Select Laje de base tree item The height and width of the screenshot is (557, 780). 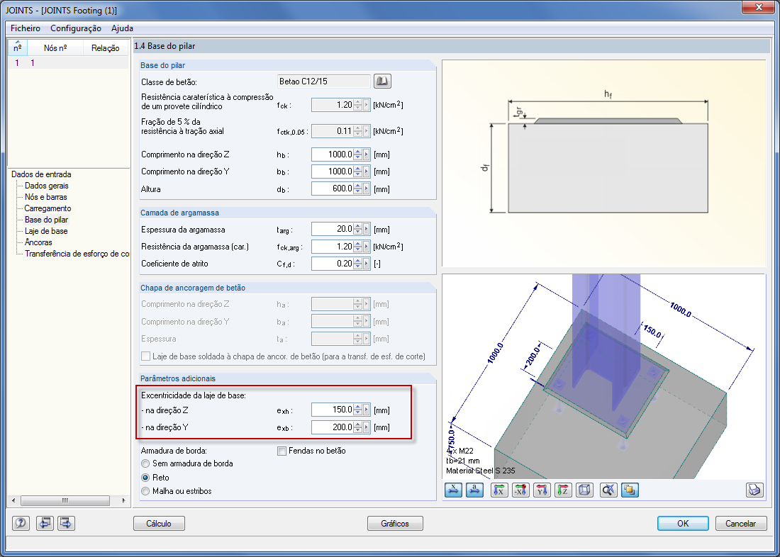[46, 231]
